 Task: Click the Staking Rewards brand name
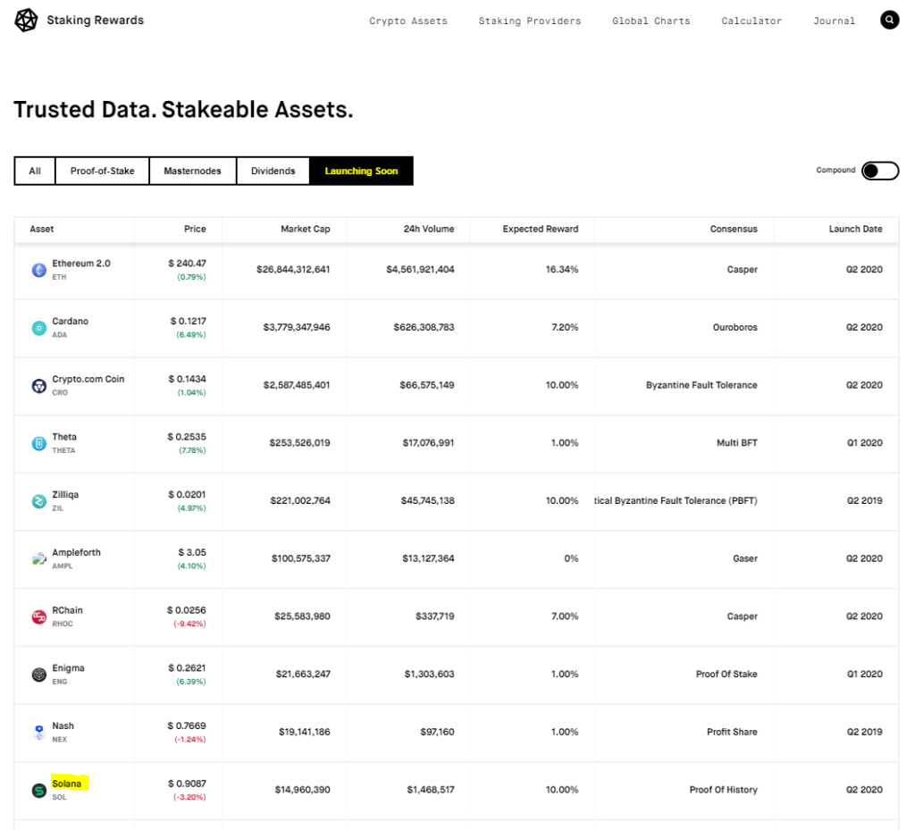(x=95, y=21)
